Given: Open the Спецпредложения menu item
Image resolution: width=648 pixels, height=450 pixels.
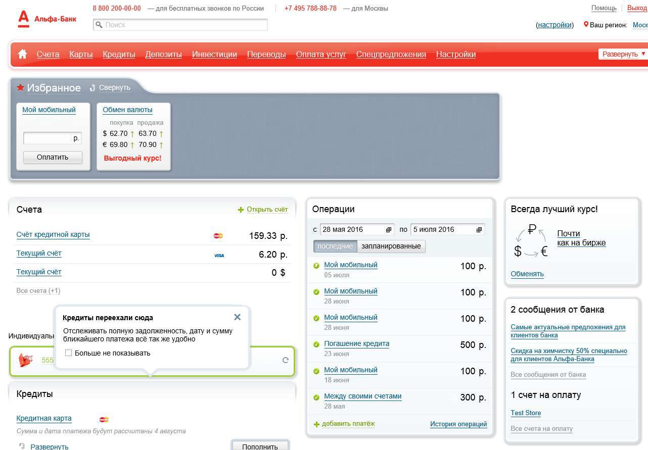Looking at the screenshot, I should point(391,54).
